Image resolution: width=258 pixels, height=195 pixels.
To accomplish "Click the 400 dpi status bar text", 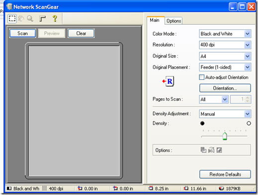I will click(56, 189).
